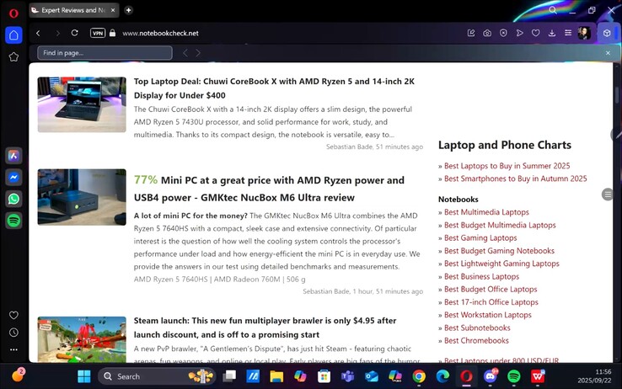Open Spotify in the Opera sidebar
The width and height of the screenshot is (622, 389).
(13, 221)
